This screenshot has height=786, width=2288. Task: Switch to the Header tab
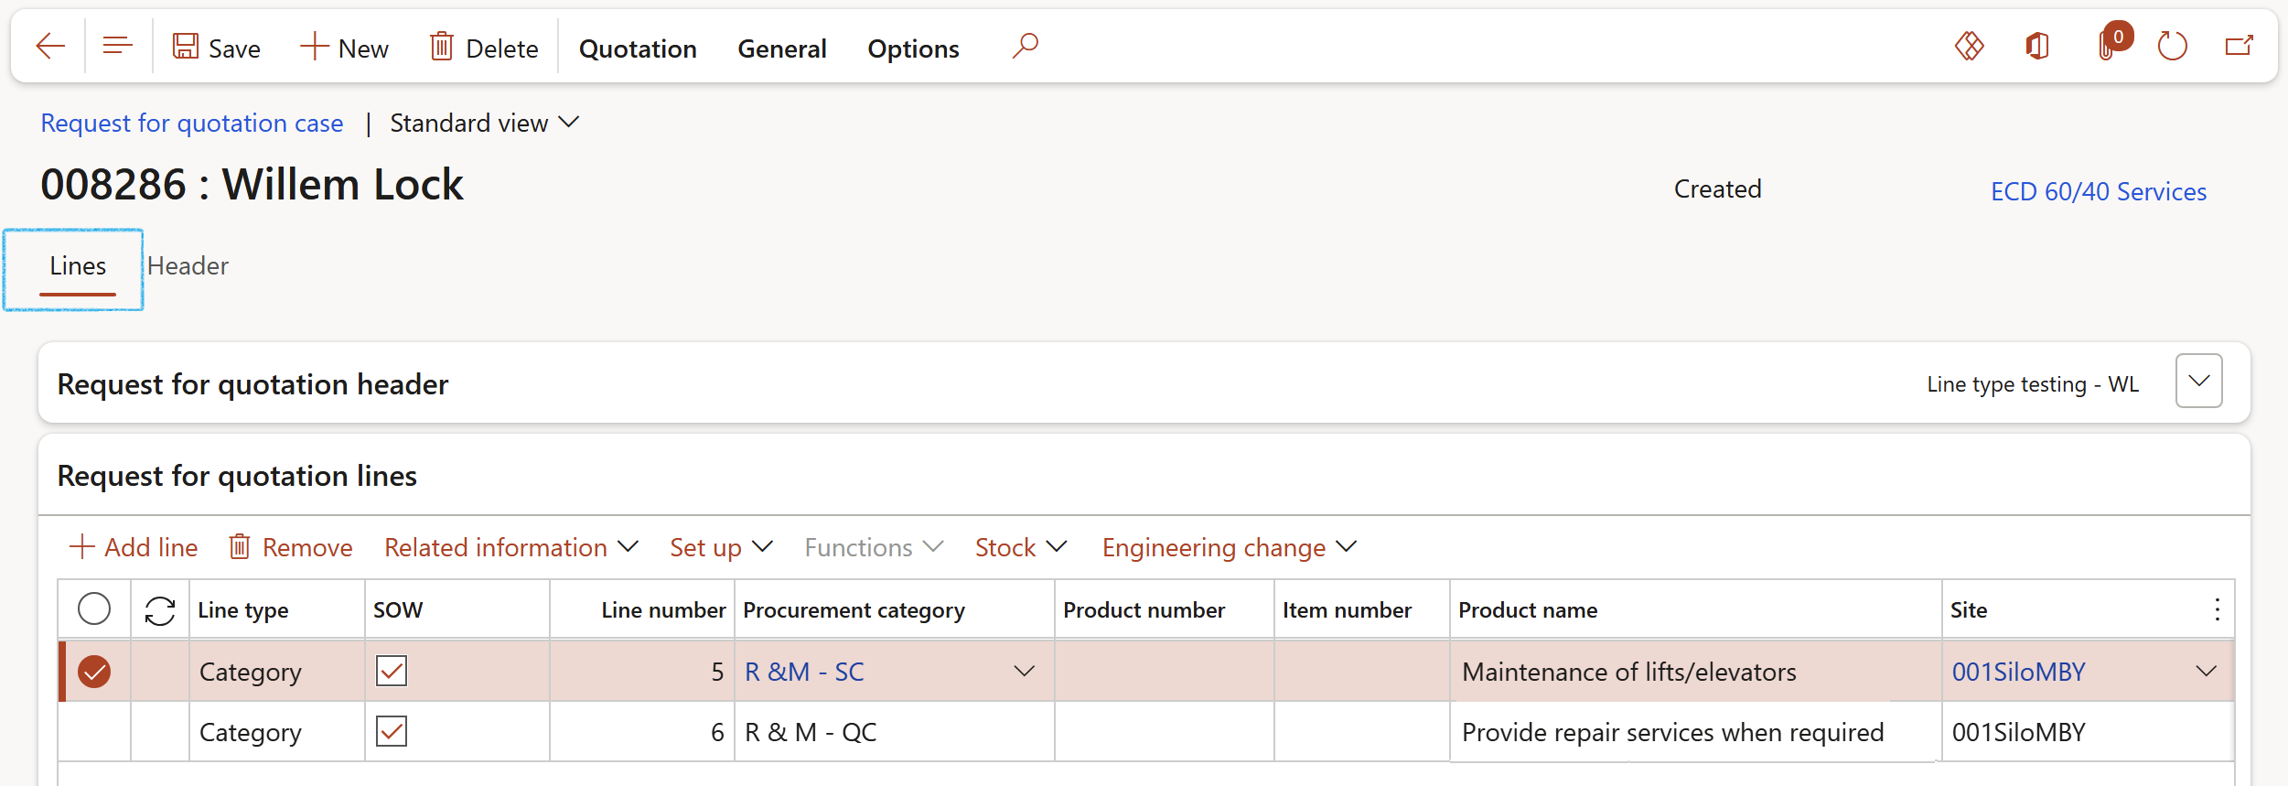click(188, 266)
